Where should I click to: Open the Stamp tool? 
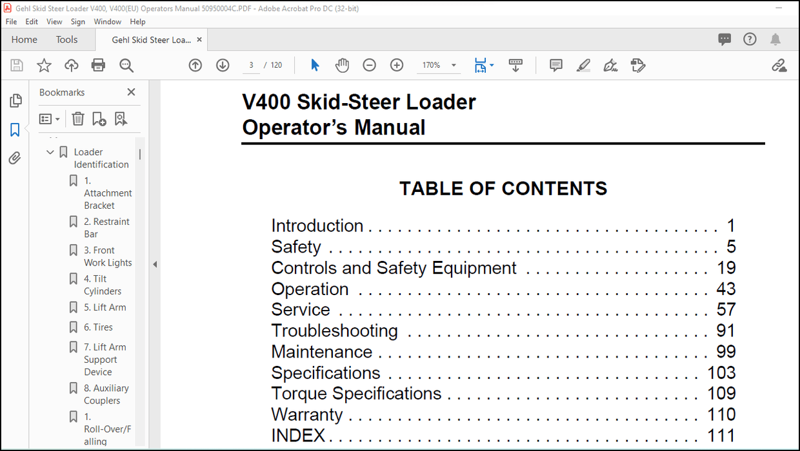tap(637, 65)
